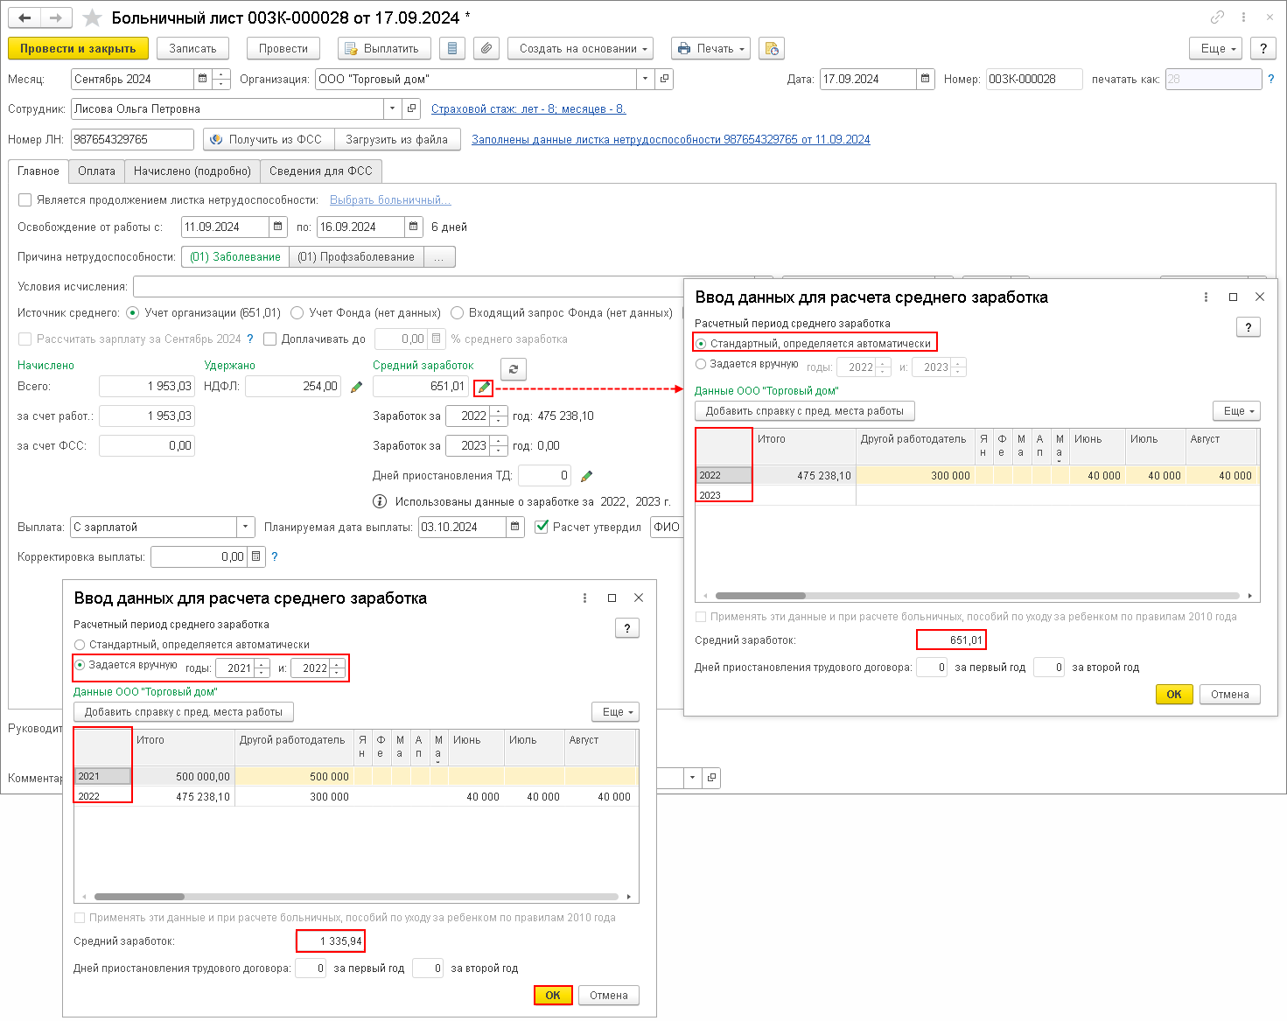This screenshot has height=1021, width=1287.
Task: Enable the Является продолжением листка нетрудоспособности checkbox
Action: 25,200
